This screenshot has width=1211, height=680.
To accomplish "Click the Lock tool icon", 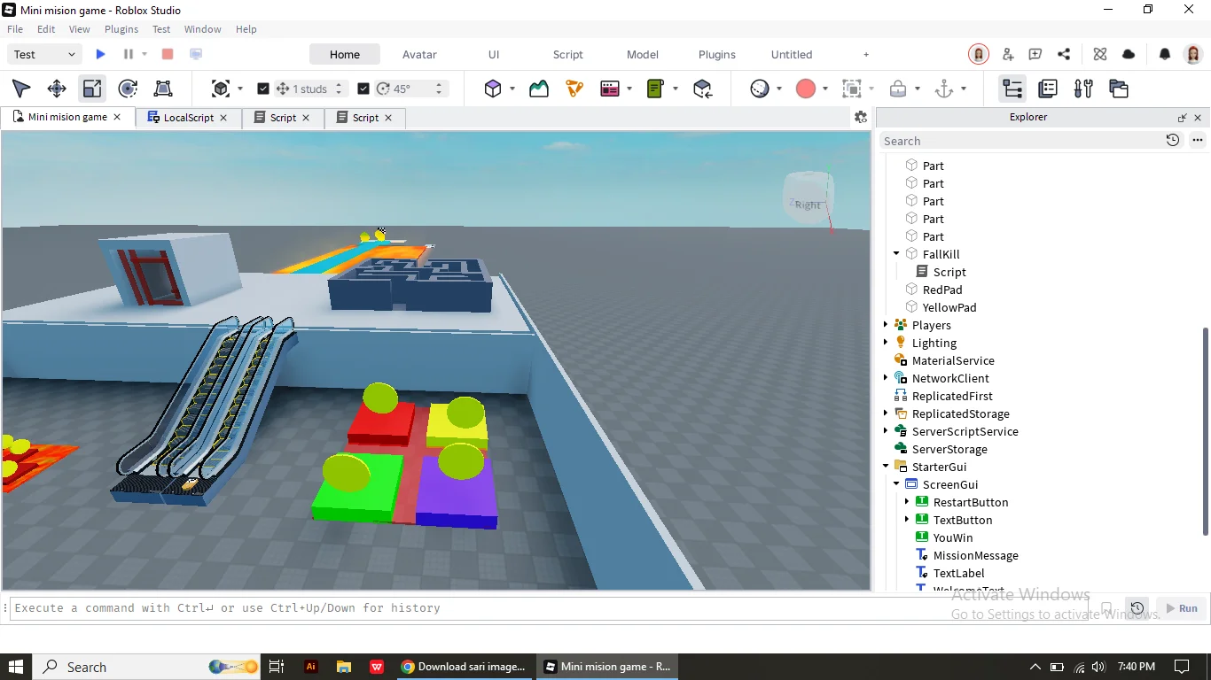I will coord(898,89).
